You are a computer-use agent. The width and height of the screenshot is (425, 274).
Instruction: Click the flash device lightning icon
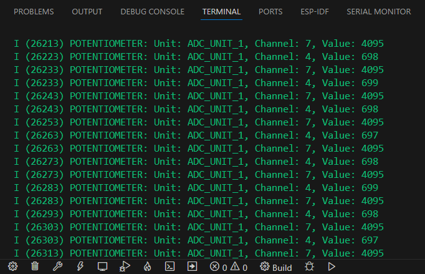(x=80, y=267)
